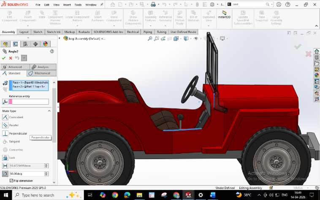The height and width of the screenshot is (200, 320).
Task: Open Insert Components dropdown arrow
Action: click(x=28, y=26)
